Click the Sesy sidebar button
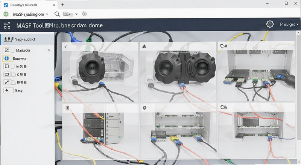This screenshot has height=165, width=301. coord(13,90)
